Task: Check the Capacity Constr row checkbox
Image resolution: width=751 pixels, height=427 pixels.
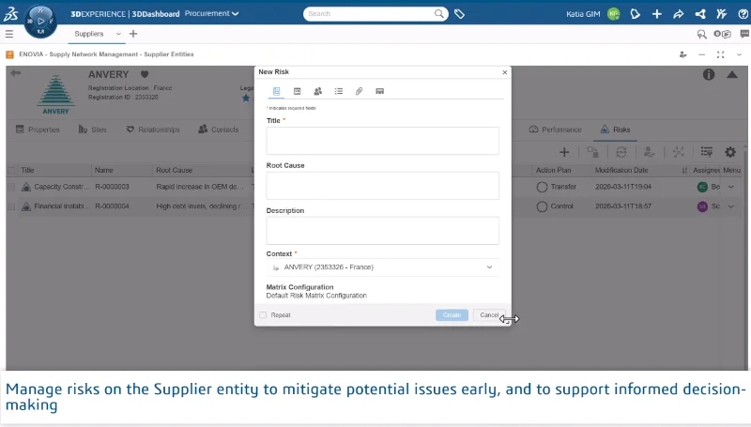Action: 11,187
